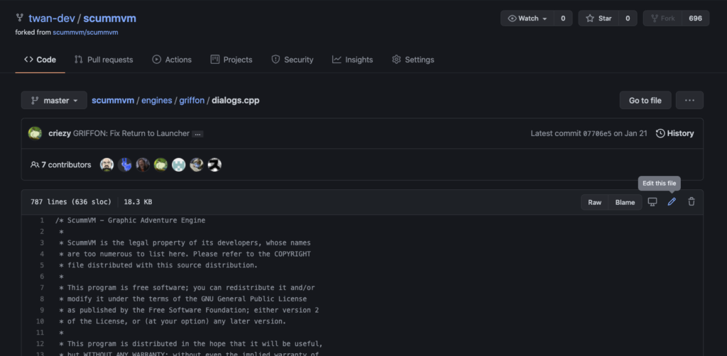Click the Go to file button

point(645,101)
